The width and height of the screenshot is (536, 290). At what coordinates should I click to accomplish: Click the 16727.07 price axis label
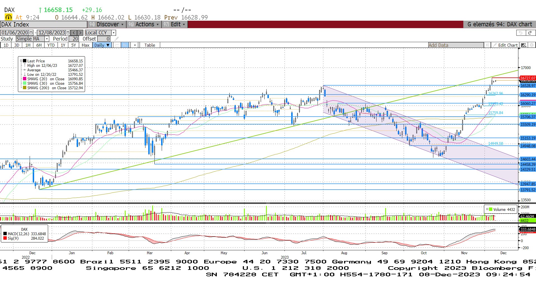pos(528,78)
